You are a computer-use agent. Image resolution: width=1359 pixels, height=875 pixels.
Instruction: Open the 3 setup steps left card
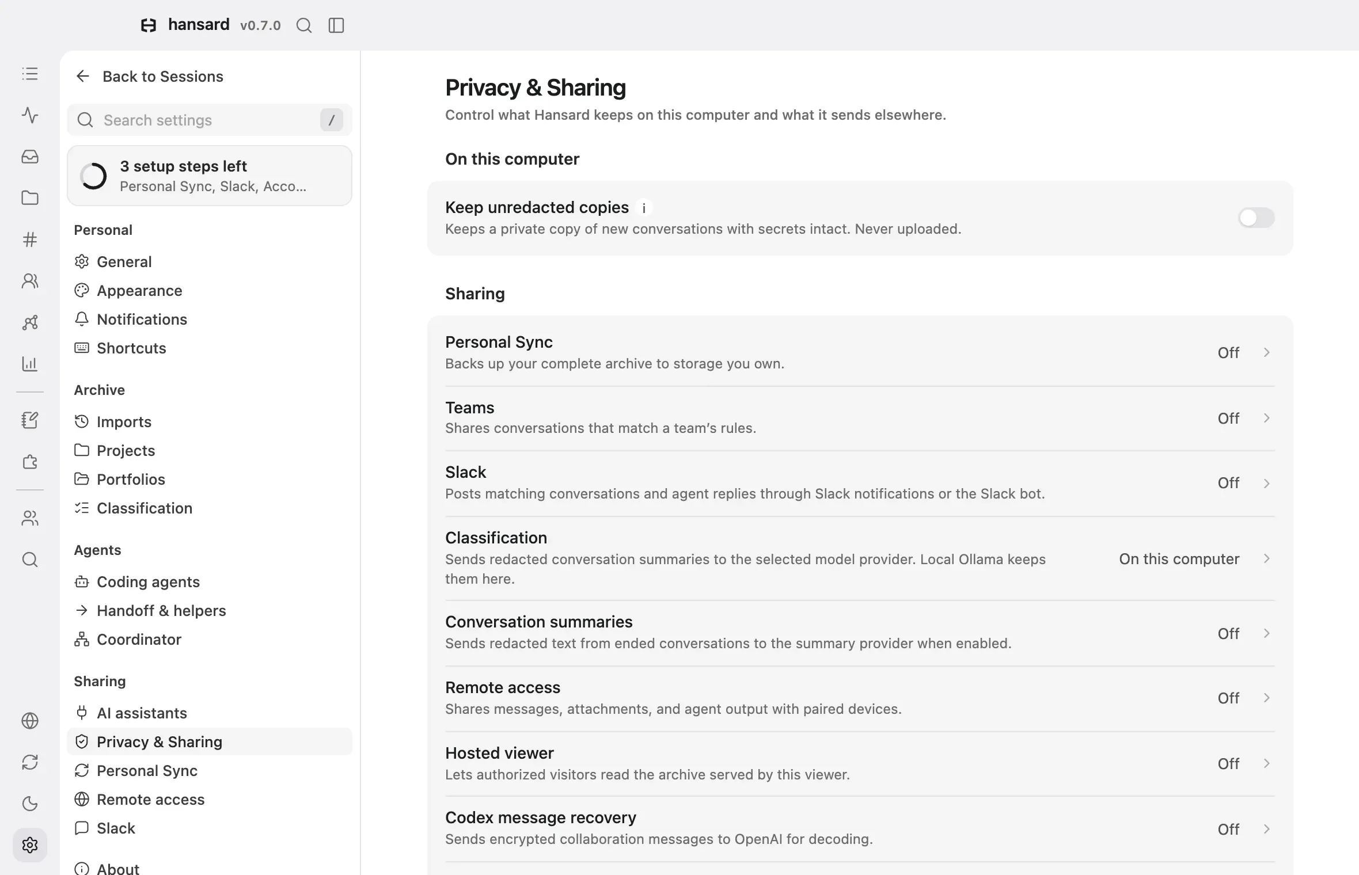coord(210,176)
